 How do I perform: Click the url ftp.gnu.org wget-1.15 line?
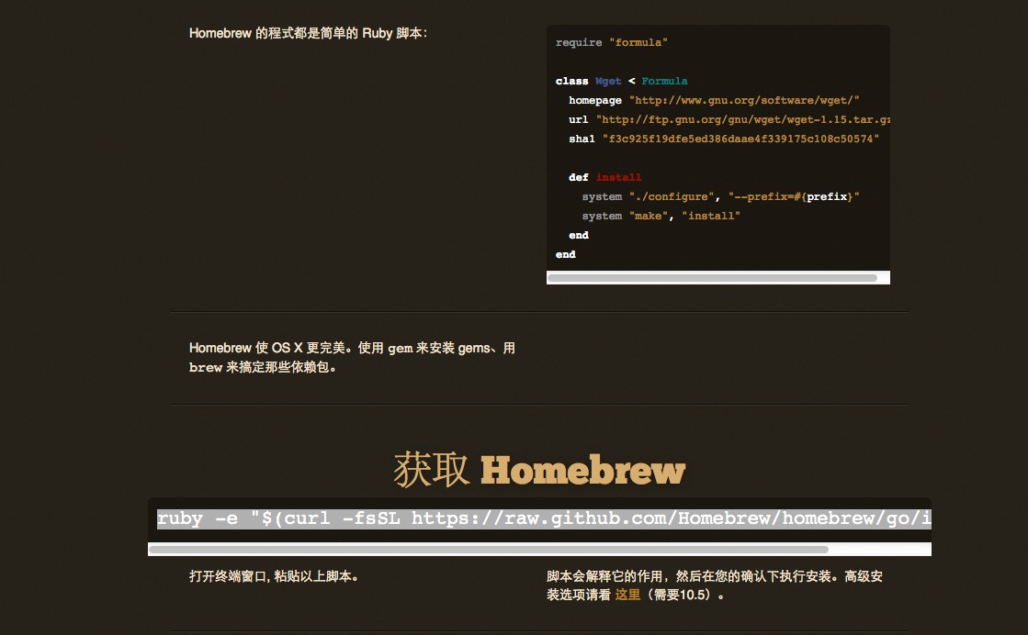click(x=729, y=120)
